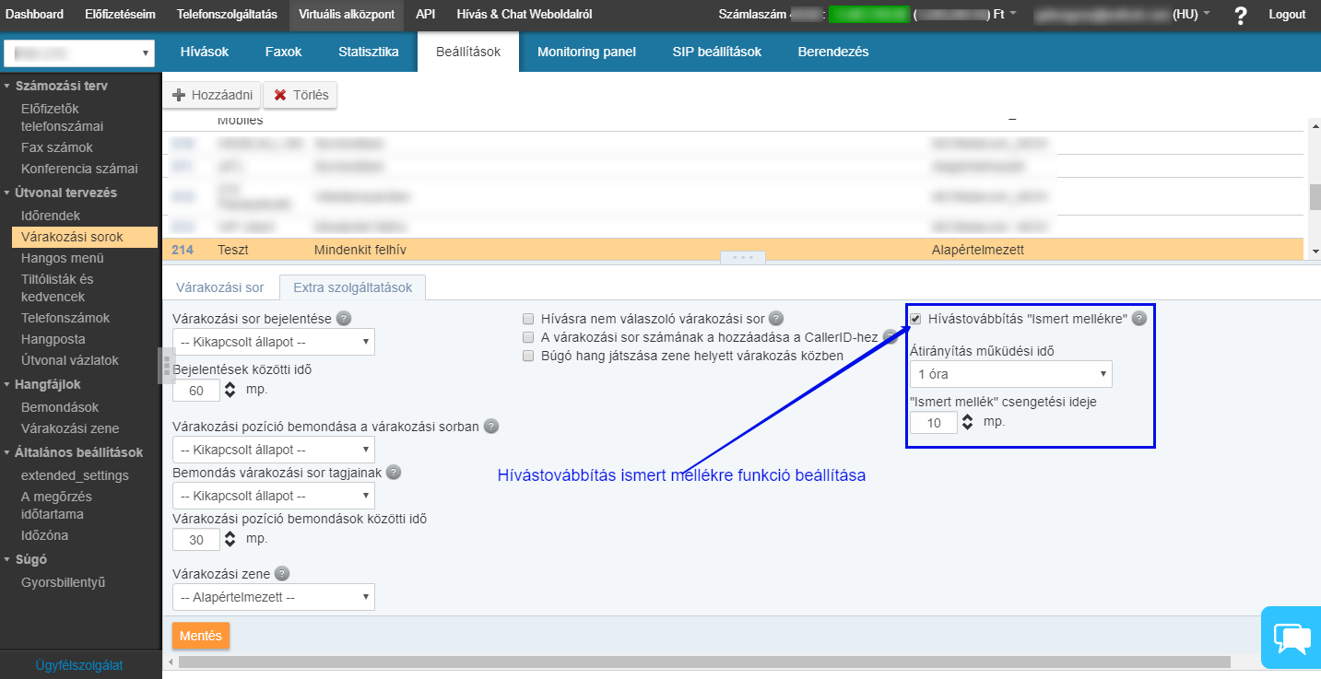Collapse the Számozási terv section
The height and width of the screenshot is (679, 1321).
pos(62,86)
